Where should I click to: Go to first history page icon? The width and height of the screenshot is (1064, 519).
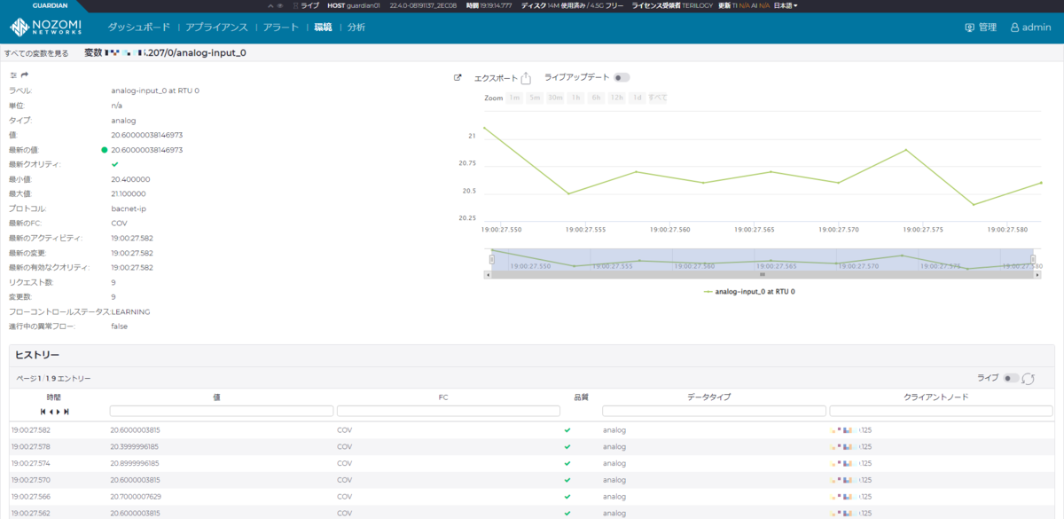click(43, 412)
